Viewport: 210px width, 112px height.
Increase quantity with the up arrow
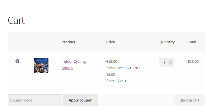point(171,61)
